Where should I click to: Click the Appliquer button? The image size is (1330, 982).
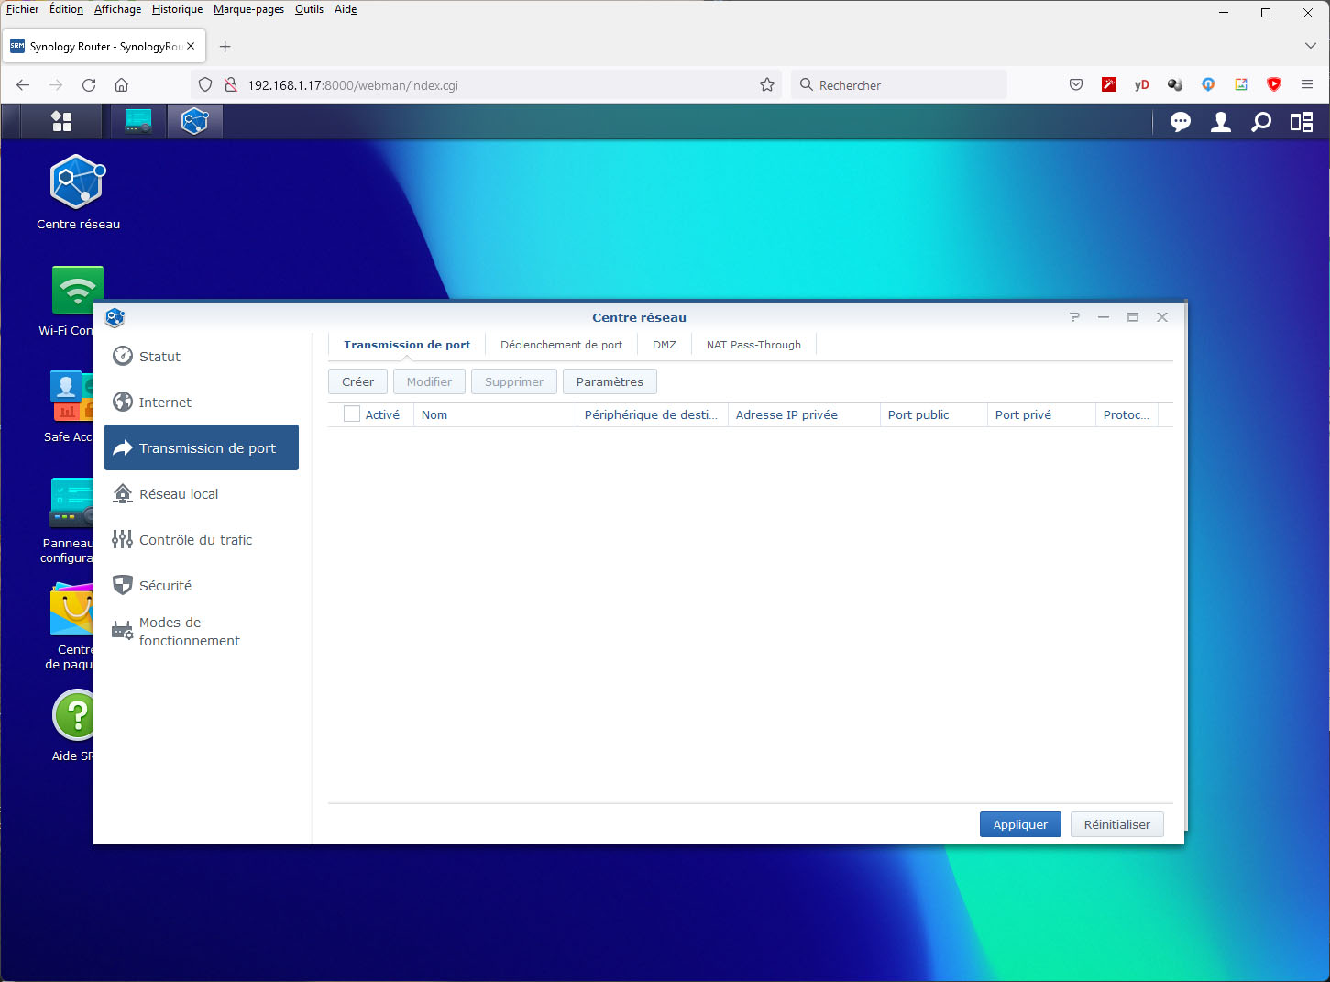point(1019,824)
